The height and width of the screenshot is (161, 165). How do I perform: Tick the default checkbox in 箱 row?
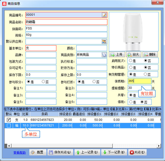click(x=9, y=125)
